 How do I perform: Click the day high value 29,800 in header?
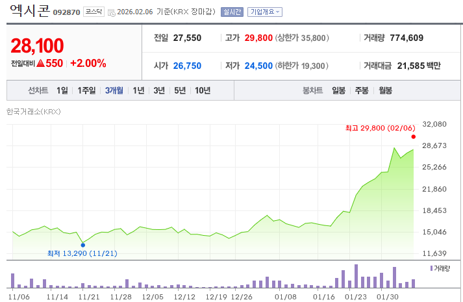[258, 38]
